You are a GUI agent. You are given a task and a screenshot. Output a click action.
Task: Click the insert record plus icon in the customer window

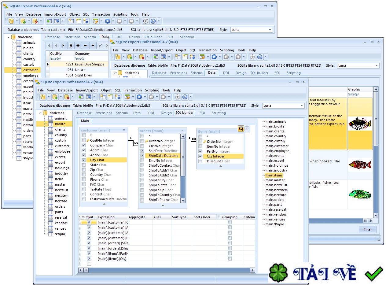[x=78, y=46]
